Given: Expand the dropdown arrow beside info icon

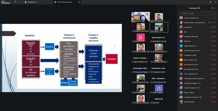Looking at the screenshot, I should pos(19,2).
